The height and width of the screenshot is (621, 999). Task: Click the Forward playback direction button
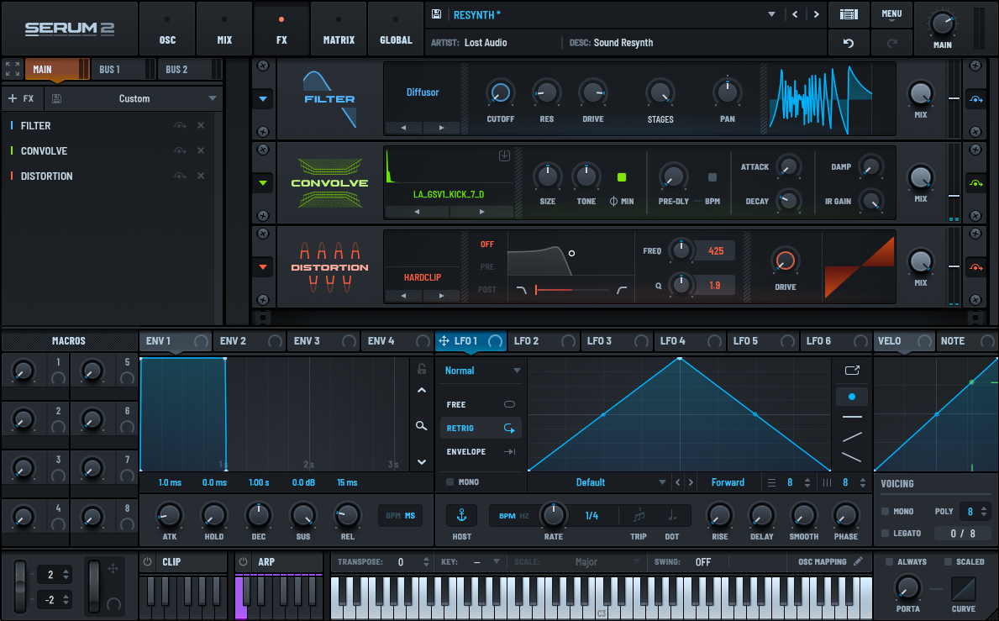pos(728,482)
